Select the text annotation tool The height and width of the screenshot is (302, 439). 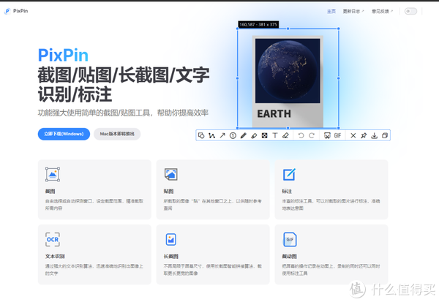[x=275, y=135]
